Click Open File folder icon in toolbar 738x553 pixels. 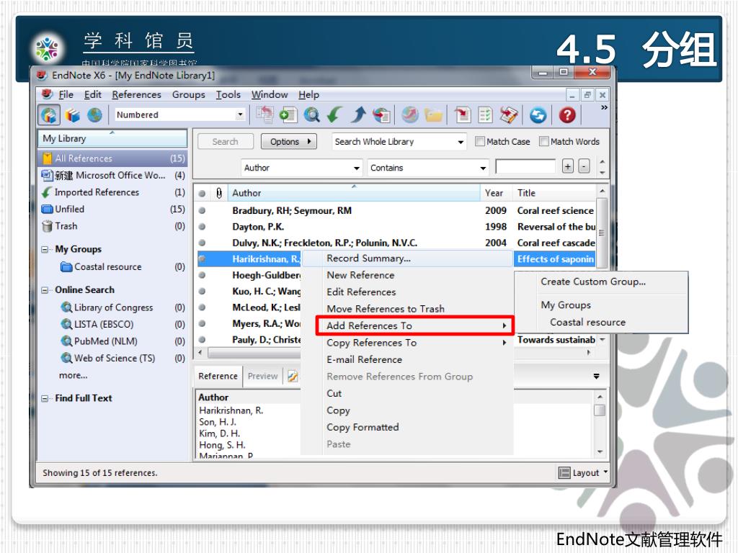click(x=433, y=115)
